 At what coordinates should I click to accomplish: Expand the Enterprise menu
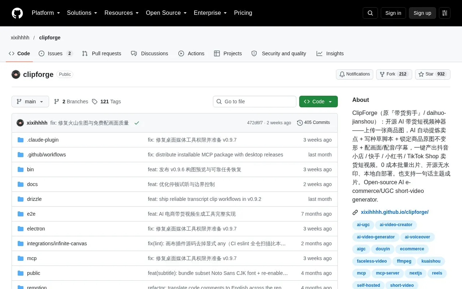click(x=210, y=13)
